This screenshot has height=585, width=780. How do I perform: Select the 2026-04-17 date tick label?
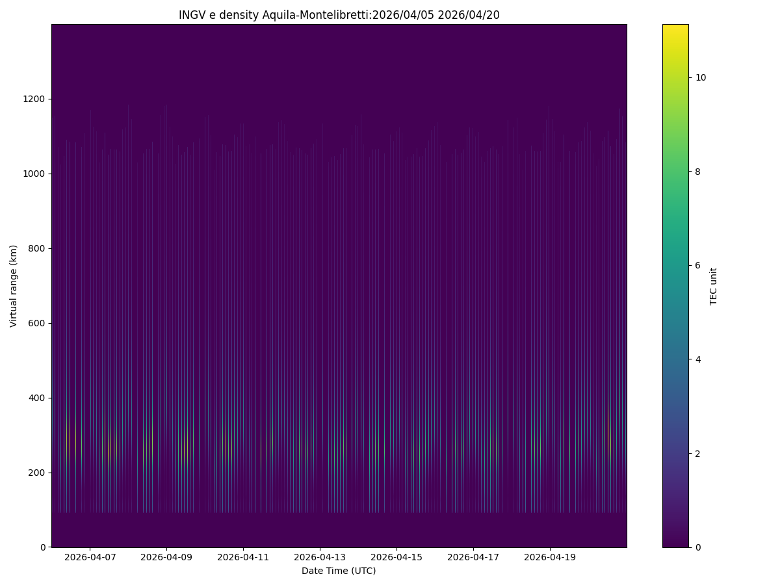point(473,557)
